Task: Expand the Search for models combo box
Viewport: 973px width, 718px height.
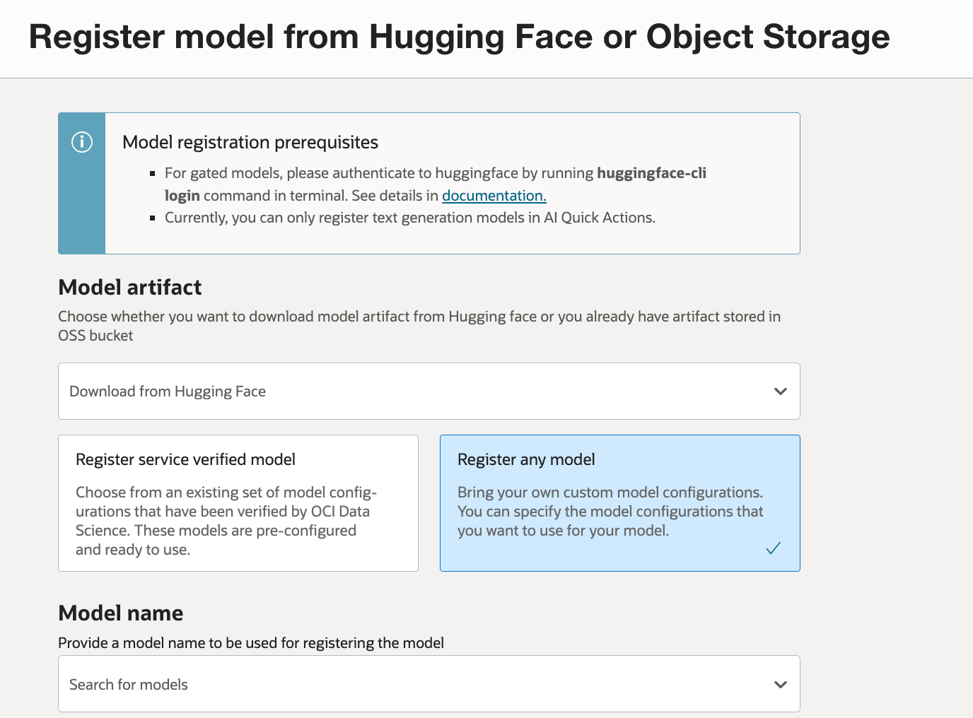Action: pyautogui.click(x=429, y=684)
